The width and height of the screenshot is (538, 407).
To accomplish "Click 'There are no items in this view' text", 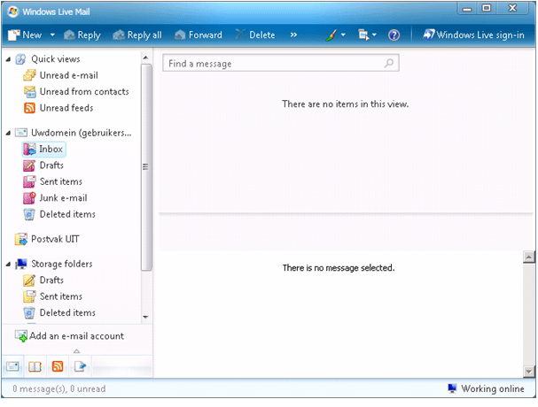I will [x=345, y=104].
